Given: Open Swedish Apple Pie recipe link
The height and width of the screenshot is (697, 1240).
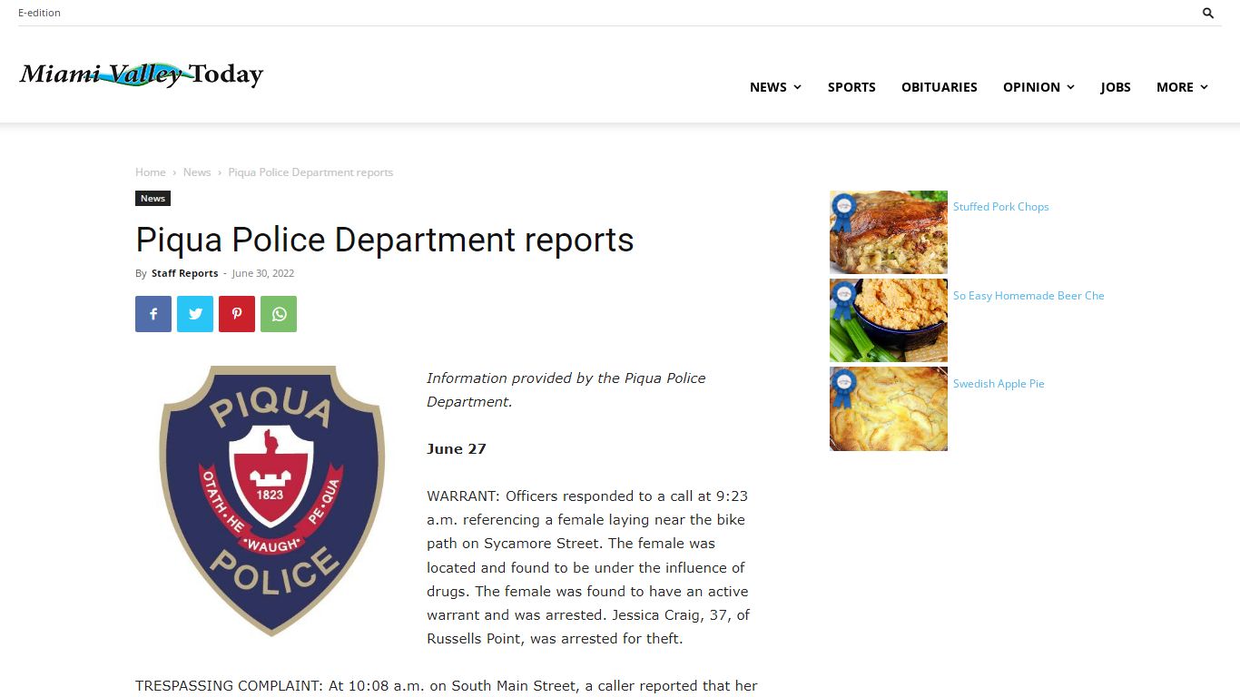Looking at the screenshot, I should coord(999,384).
